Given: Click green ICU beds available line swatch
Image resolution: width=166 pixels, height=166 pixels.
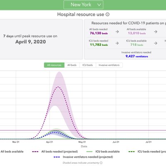Looking at the screenshot, I should (89, 152).
